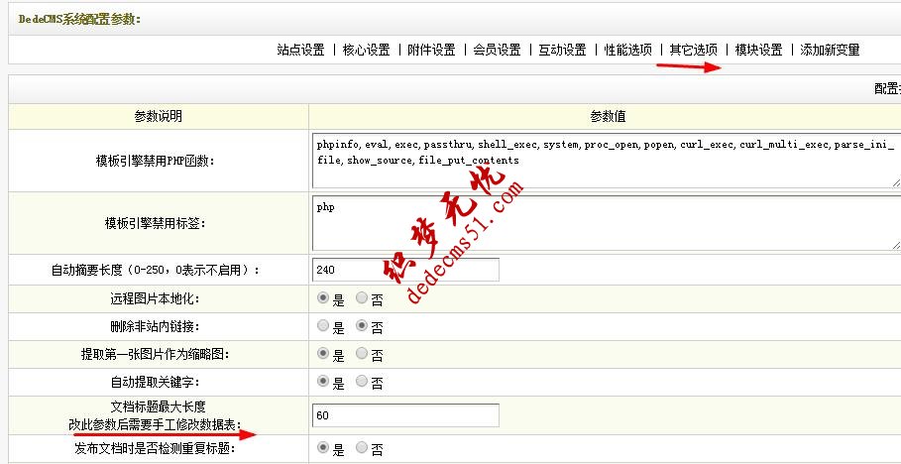This screenshot has height=464, width=901.
Task: Select 是 for 提取第一张图片作为缩略图
Action: (323, 353)
